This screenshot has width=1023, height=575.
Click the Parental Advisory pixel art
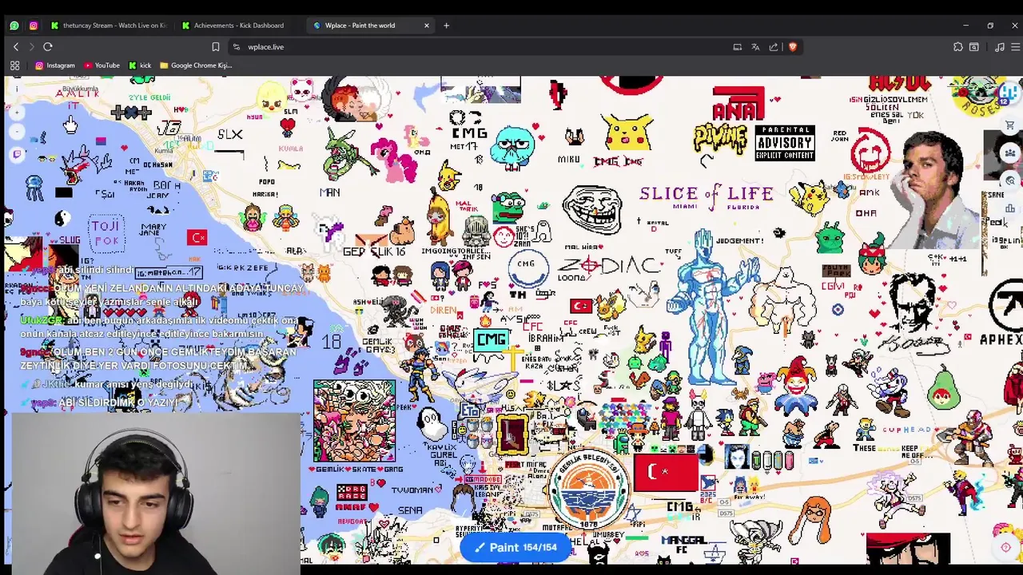tap(785, 143)
